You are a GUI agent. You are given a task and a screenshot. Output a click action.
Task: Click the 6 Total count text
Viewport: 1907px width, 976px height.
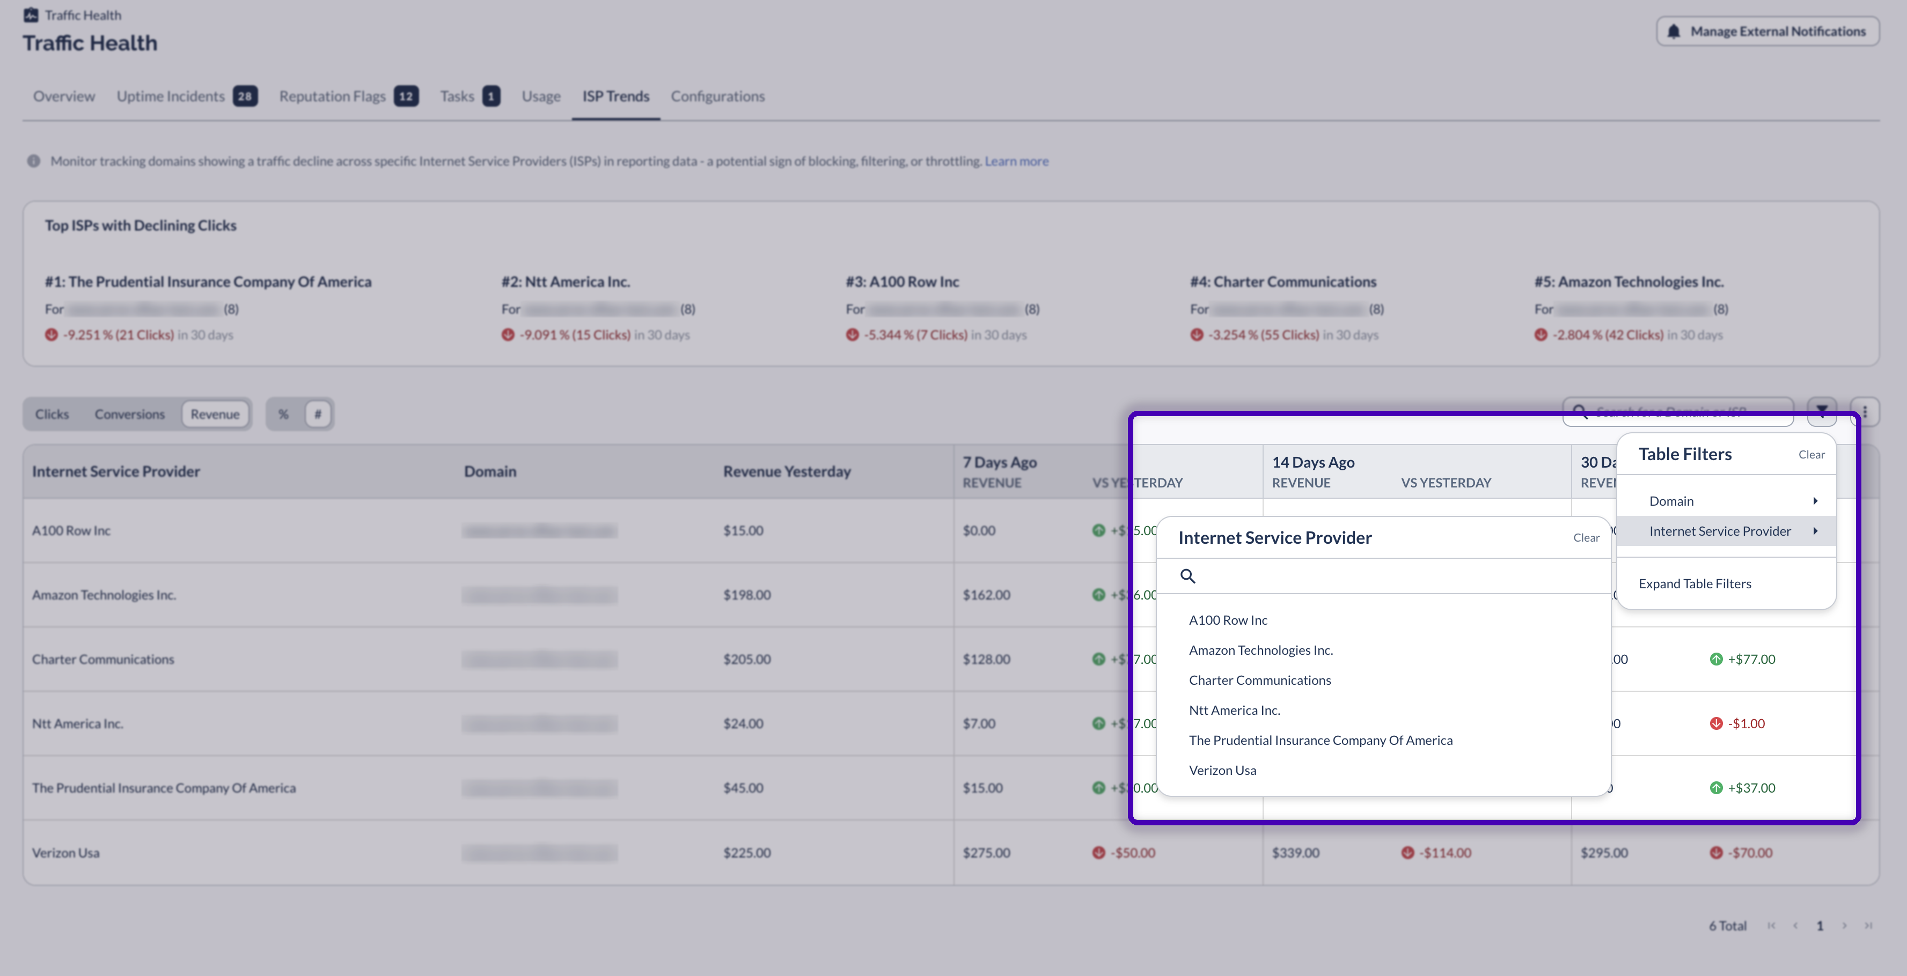tap(1727, 925)
